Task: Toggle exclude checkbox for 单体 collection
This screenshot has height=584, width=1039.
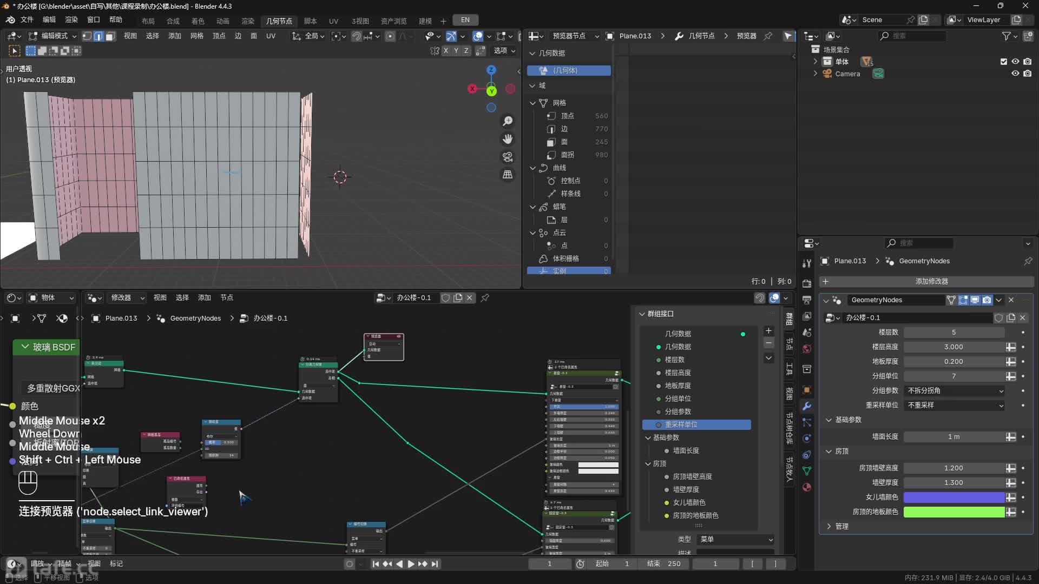Action: (1004, 62)
